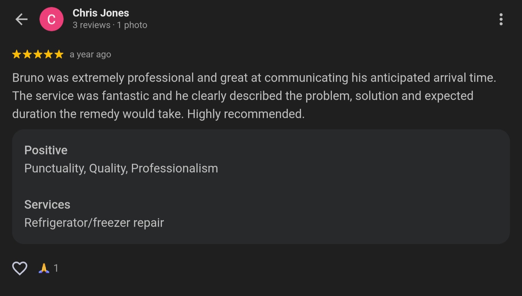Click the reaction count number 1

[56, 268]
